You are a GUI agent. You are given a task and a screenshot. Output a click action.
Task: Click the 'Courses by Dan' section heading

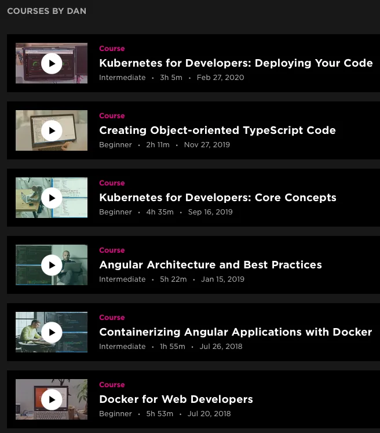pos(46,11)
